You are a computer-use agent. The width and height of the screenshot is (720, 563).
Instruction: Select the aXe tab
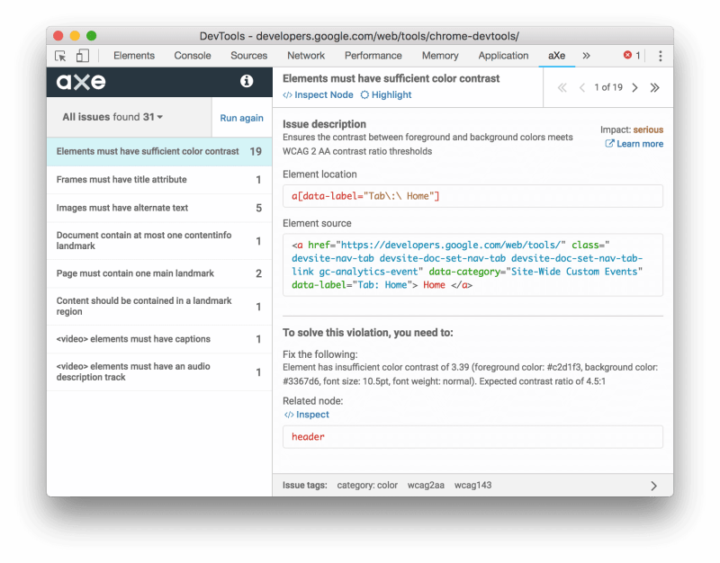coord(556,56)
